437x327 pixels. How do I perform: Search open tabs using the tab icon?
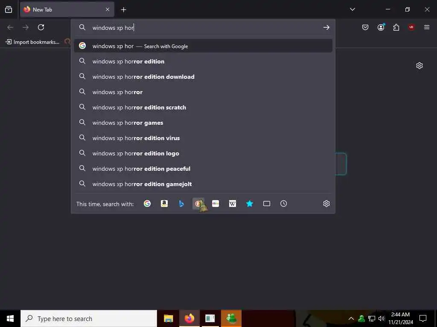[x=267, y=204]
